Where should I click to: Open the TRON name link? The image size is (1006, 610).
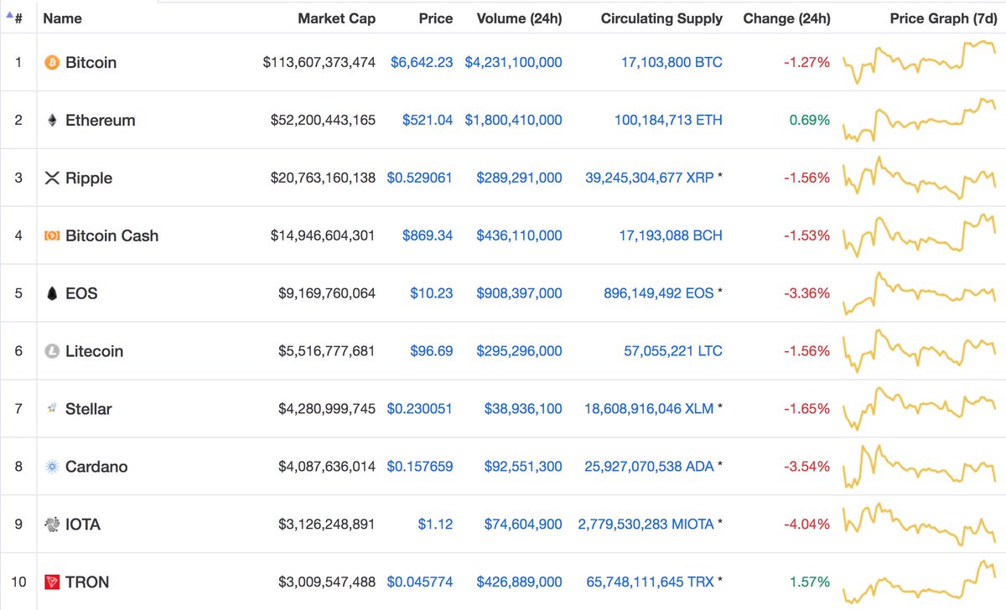(x=87, y=582)
